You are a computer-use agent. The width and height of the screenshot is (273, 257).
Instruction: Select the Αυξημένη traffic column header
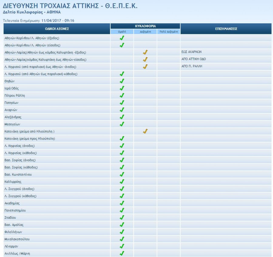pyautogui.click(x=145, y=32)
